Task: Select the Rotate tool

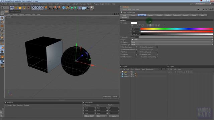Action: 24,8
